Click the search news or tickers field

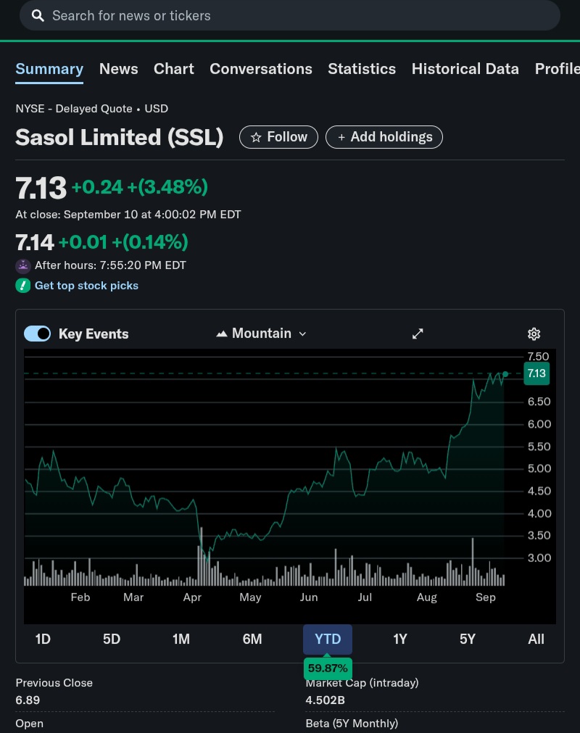click(290, 15)
